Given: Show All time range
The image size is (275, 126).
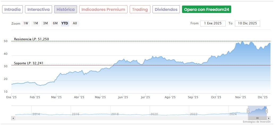Looking at the screenshot, I should coord(75,23).
